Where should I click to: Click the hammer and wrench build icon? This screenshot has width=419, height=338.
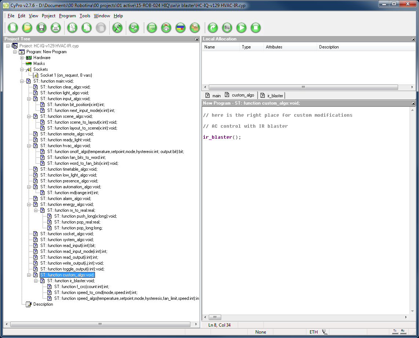pos(117,28)
